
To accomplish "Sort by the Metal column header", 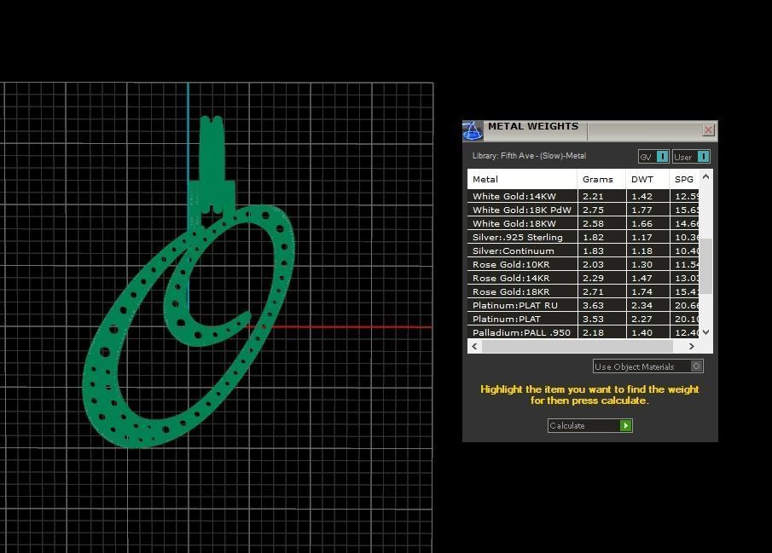I will tap(522, 179).
